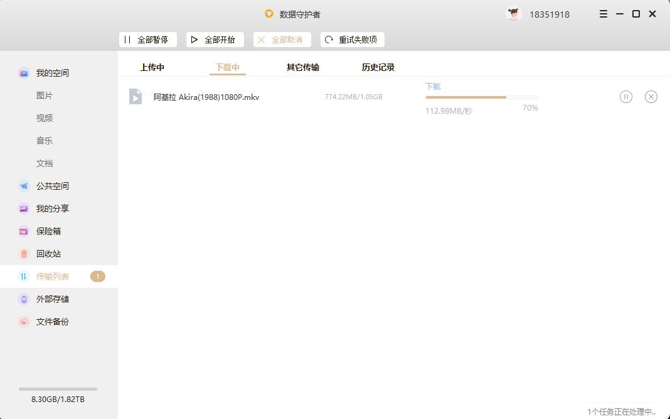Cancel the Akira download task
Viewport: 670px width, 419px height.
point(651,96)
